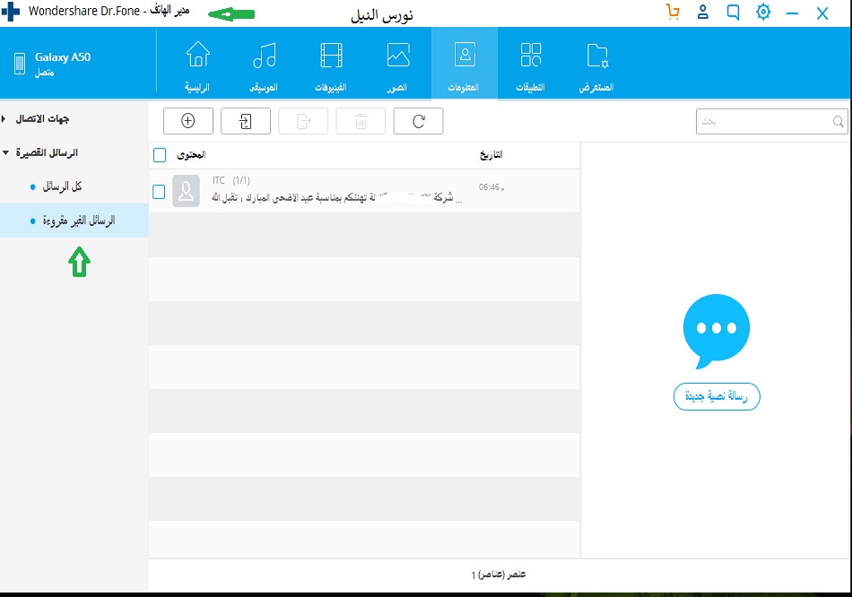Click the رسالة نصية جديدة new message button
This screenshot has height=597, width=852.
pyautogui.click(x=717, y=396)
